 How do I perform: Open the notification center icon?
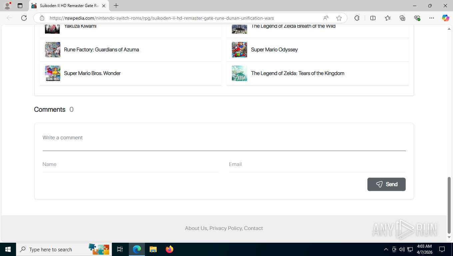[x=442, y=249]
